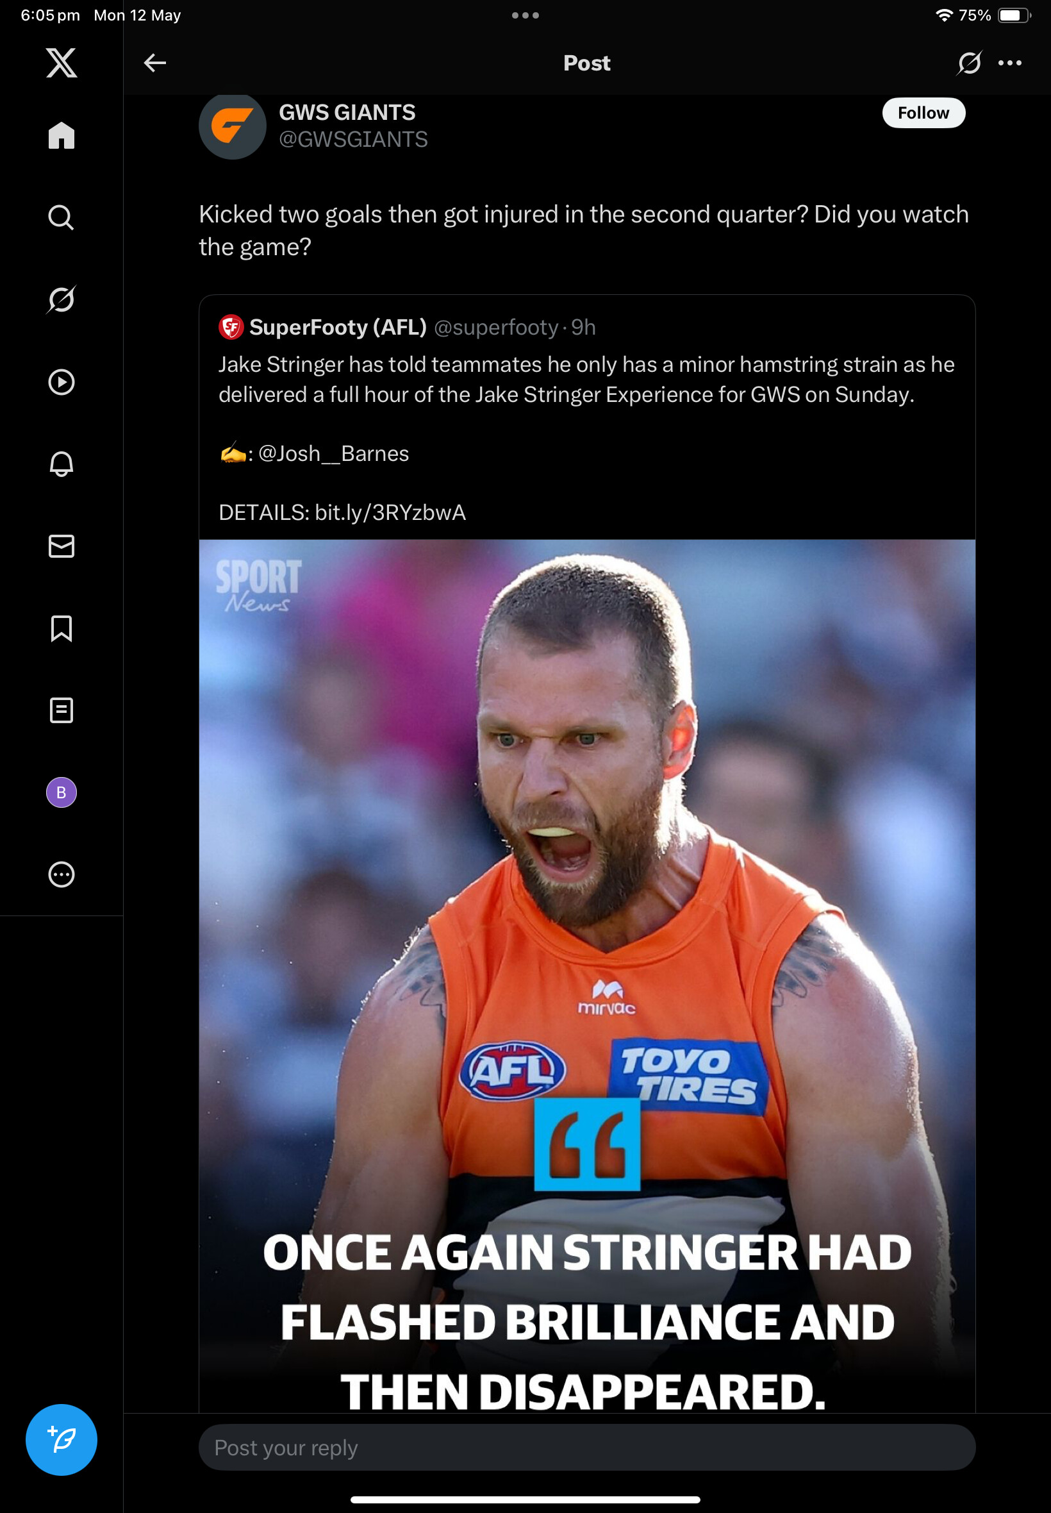Open the Notifications bell
Image resolution: width=1051 pixels, height=1513 pixels.
62,464
